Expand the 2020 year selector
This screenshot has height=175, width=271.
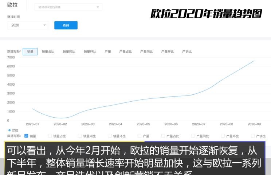28,25
